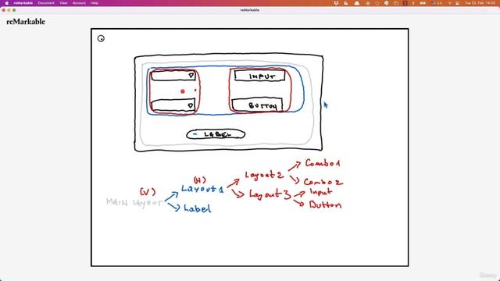500x281 pixels.
Task: Click the hand-drawn LABEL oval
Action: (x=216, y=134)
